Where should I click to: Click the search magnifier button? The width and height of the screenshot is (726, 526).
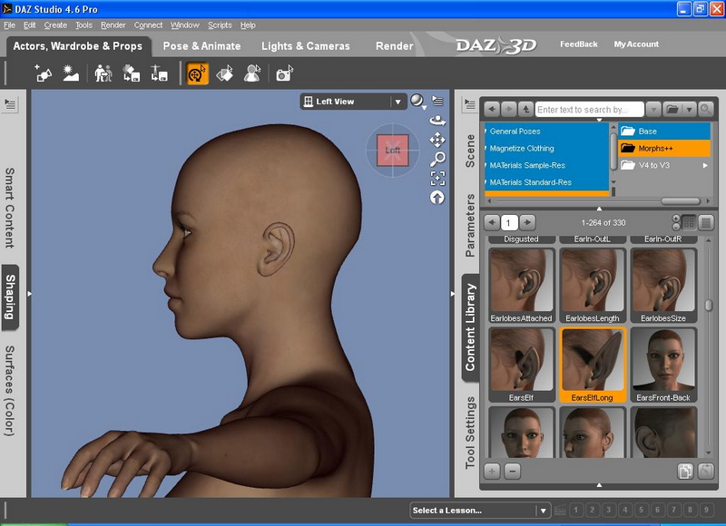706,109
